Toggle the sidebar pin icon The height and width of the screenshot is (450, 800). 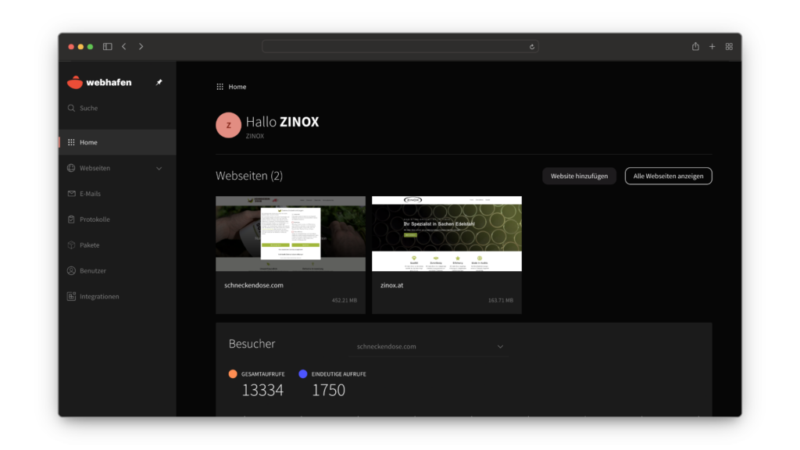[159, 82]
